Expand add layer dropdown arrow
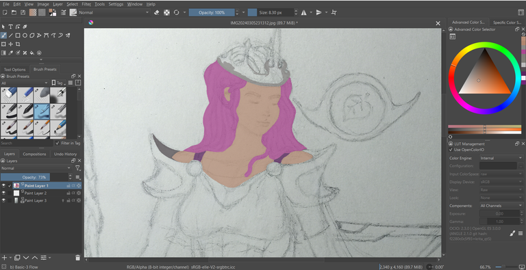The height and width of the screenshot is (270, 526). pyautogui.click(x=10, y=258)
